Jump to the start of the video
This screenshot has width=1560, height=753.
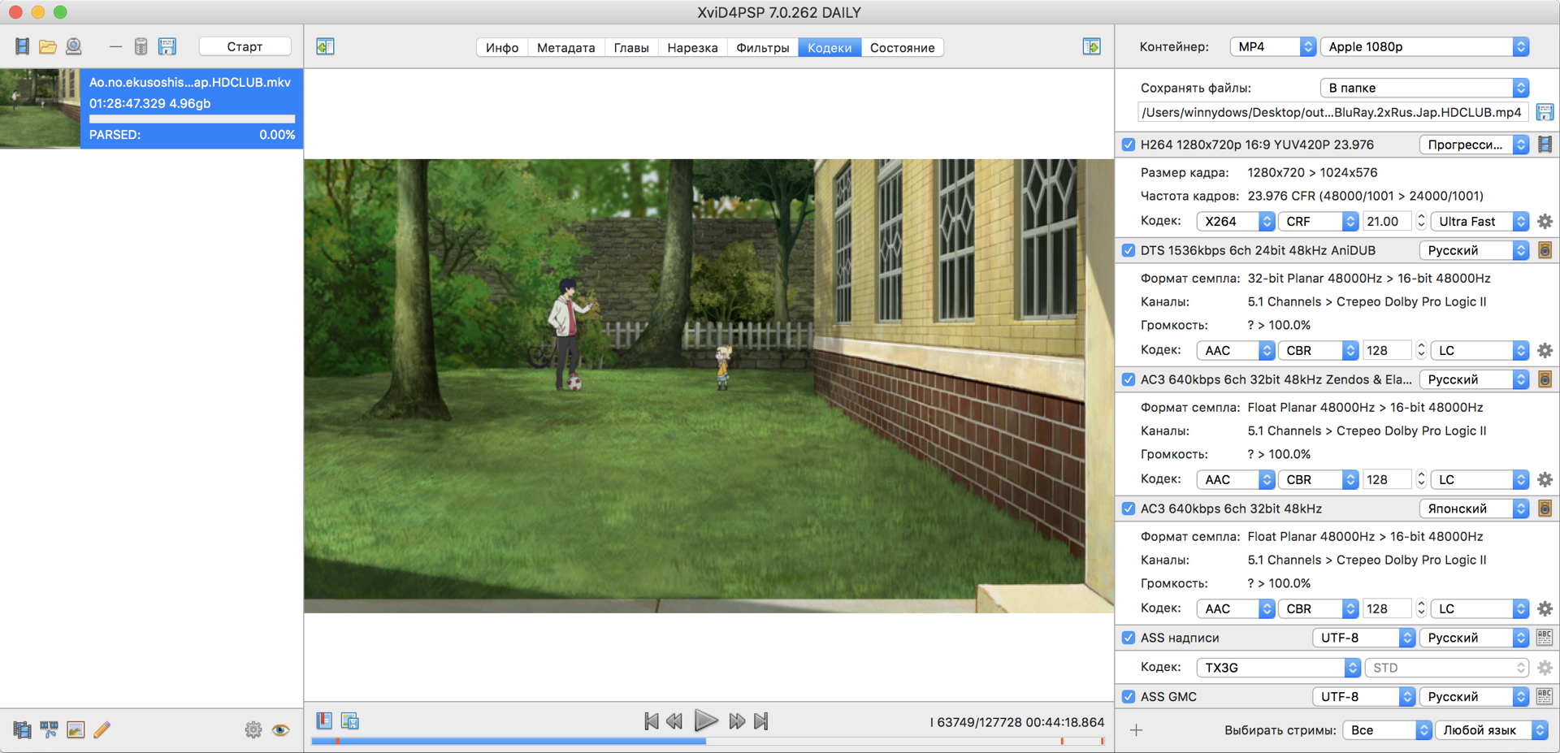tap(652, 721)
